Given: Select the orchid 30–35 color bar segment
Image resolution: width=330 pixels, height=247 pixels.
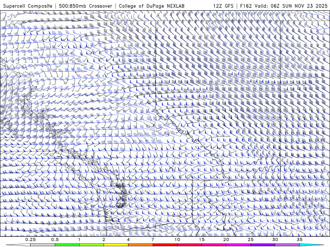Looking at the screenshot, I should (287, 245).
